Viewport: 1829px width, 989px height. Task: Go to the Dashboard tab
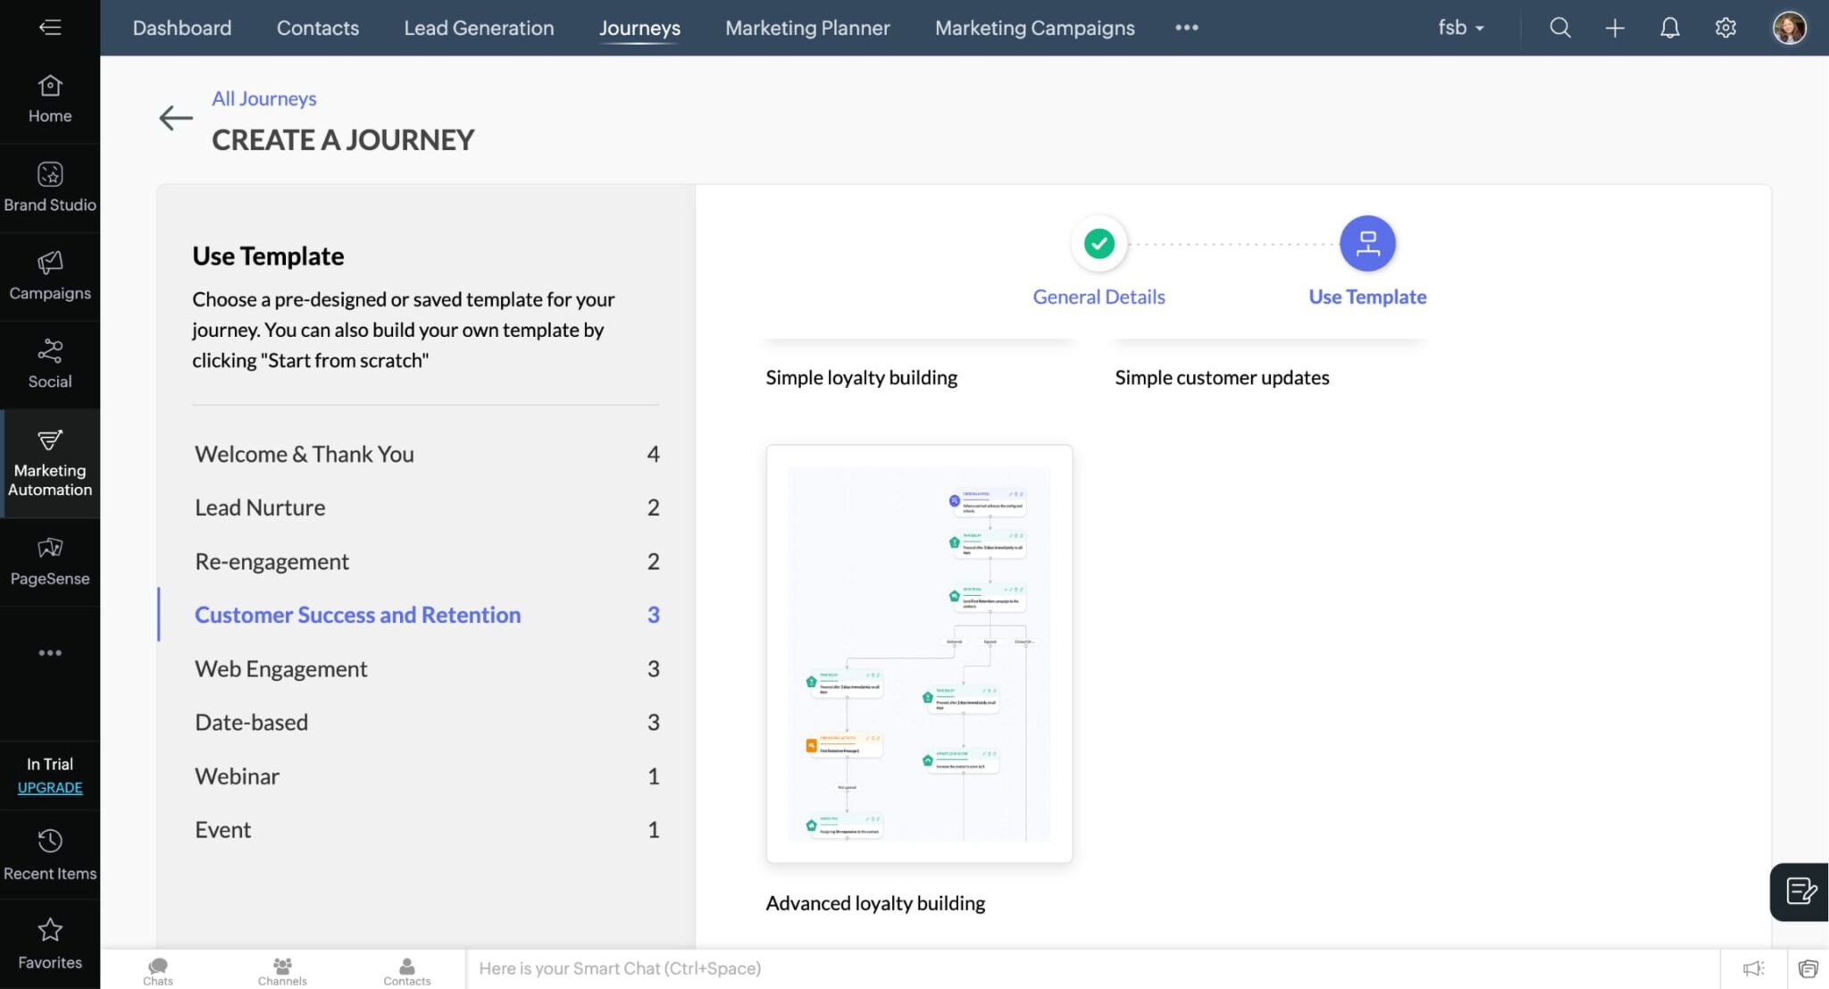[181, 28]
